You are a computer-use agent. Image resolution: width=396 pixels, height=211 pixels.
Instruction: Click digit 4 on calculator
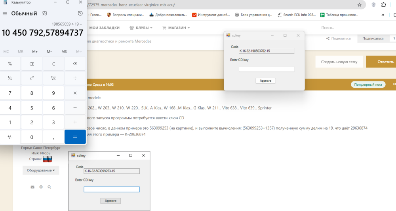pos(10,107)
